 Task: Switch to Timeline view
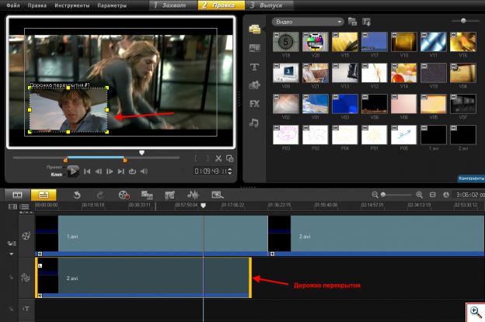click(x=44, y=195)
